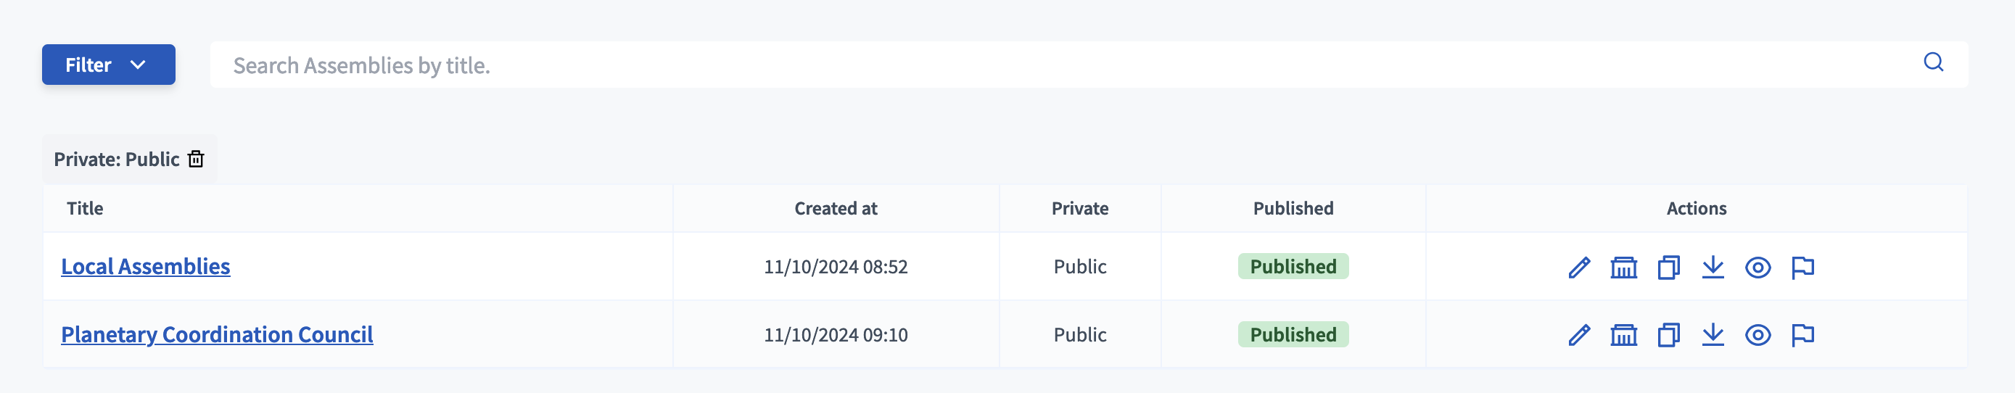Preview Local Assemblies with the eye icon
This screenshot has height=393, width=2015.
click(x=1757, y=268)
